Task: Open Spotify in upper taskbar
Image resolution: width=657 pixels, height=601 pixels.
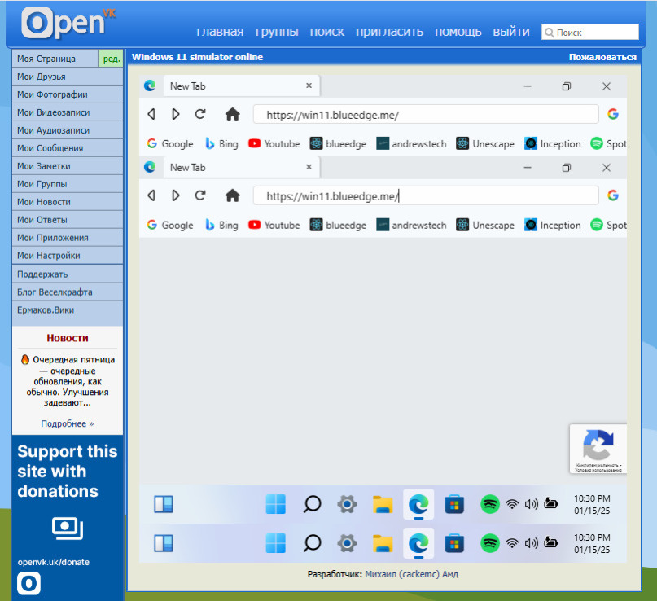Action: [x=490, y=504]
